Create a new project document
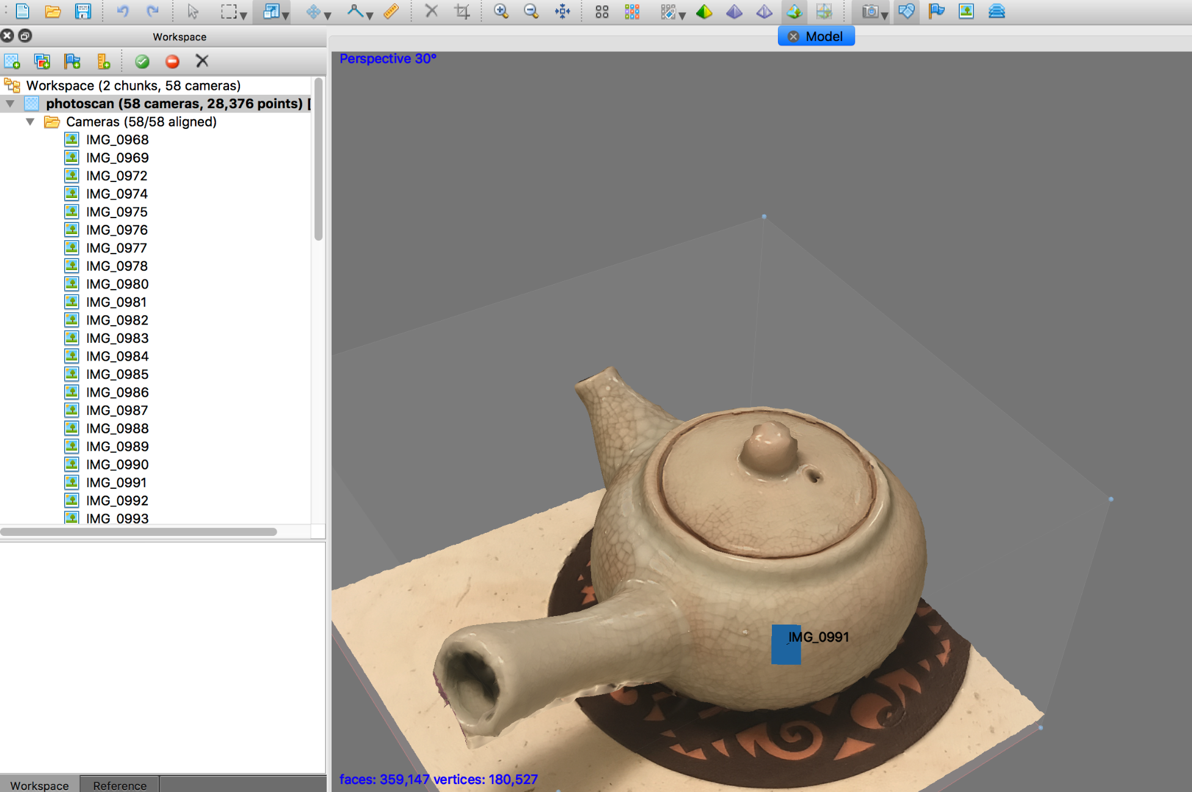 [x=23, y=11]
